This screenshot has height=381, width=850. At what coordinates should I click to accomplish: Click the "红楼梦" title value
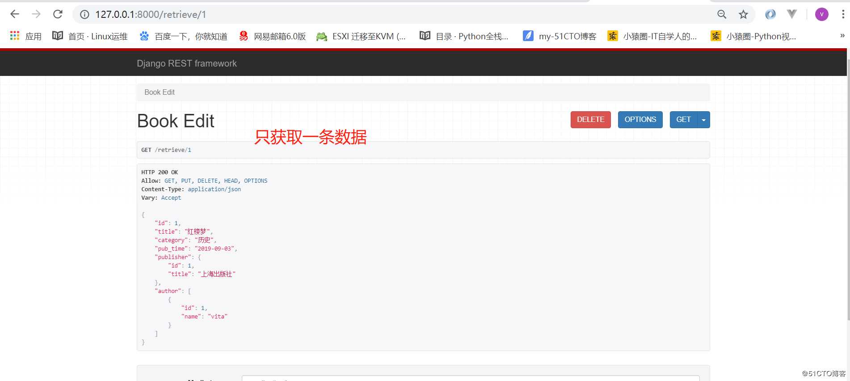tap(197, 231)
